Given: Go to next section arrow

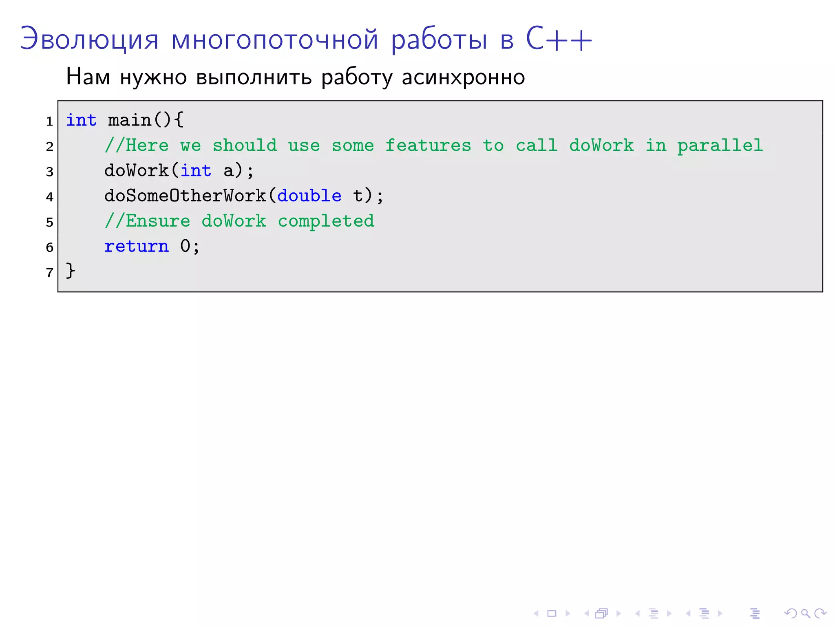Looking at the screenshot, I should [720, 613].
